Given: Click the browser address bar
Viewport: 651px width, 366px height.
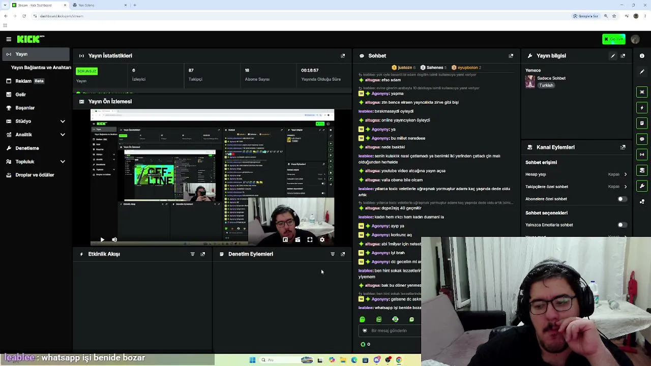Looking at the screenshot, I should pos(300,16).
